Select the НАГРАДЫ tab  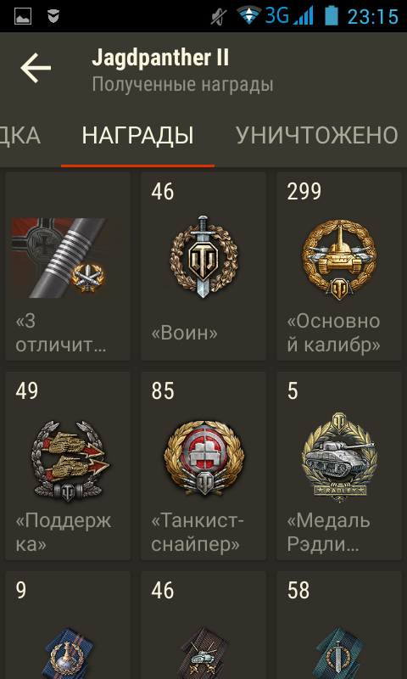137,136
